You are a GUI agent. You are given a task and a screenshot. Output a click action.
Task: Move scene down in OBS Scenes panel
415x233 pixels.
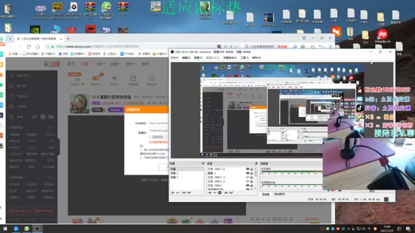(189, 193)
